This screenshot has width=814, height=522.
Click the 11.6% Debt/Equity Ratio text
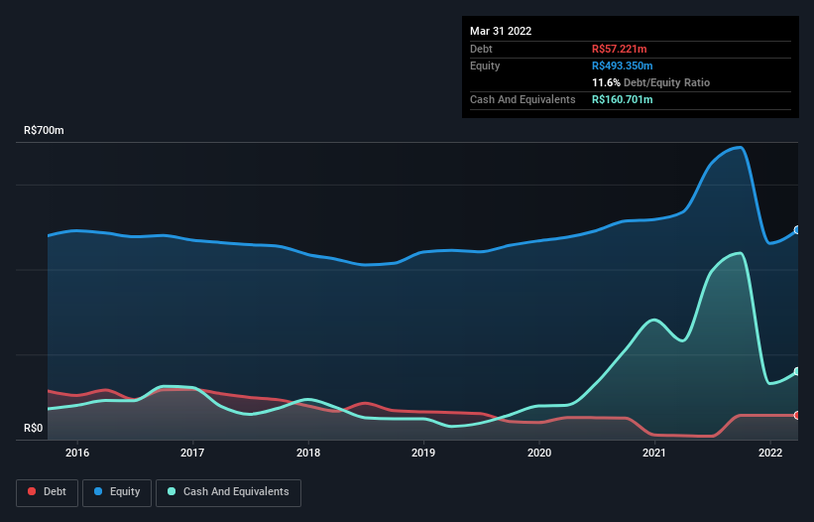point(650,82)
